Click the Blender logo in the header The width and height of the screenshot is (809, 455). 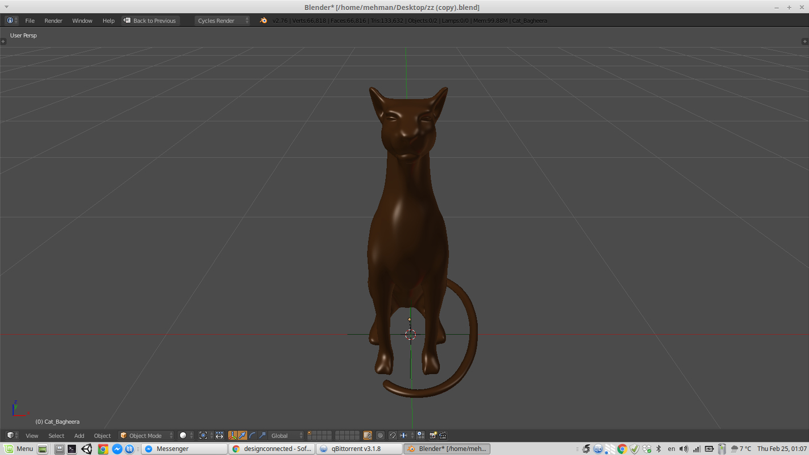pyautogui.click(x=263, y=20)
